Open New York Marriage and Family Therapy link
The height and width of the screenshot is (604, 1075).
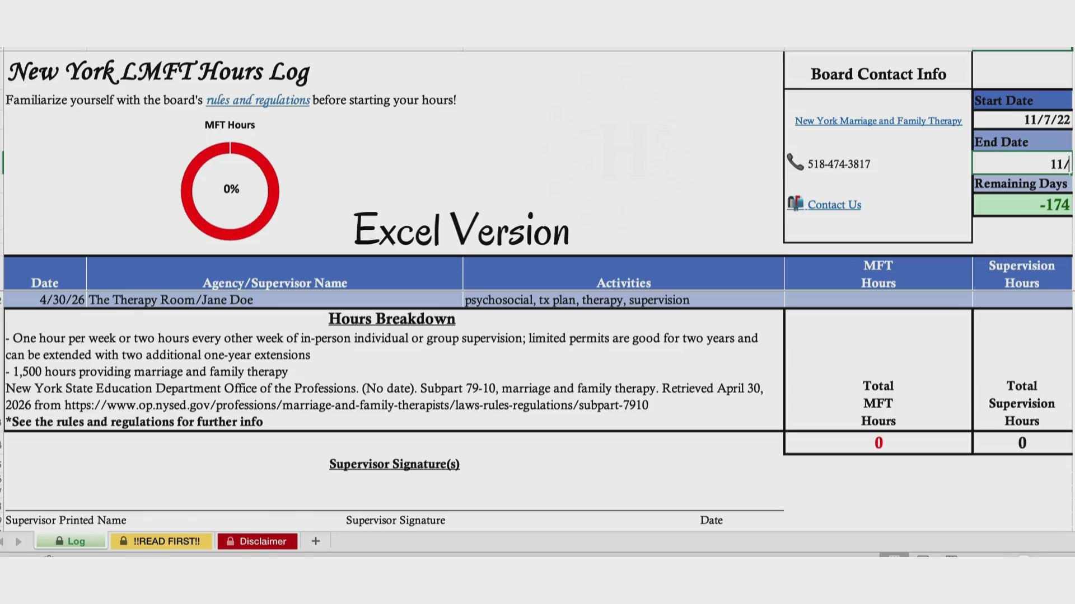click(878, 121)
